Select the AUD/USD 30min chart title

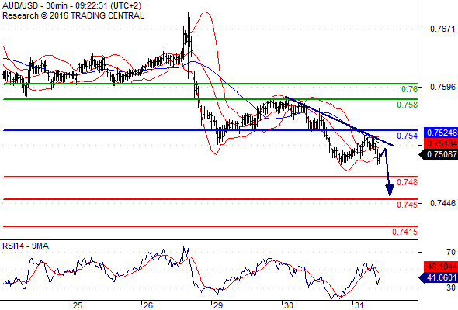(72, 5)
